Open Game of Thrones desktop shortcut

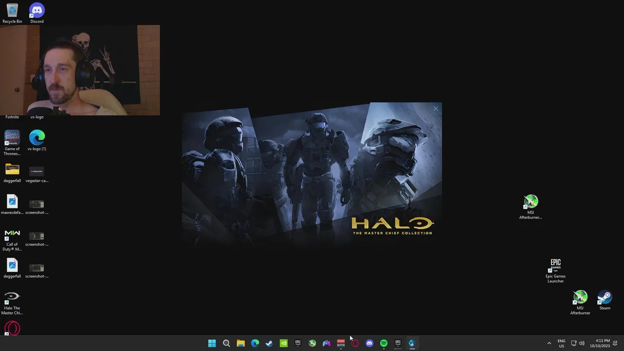(12, 143)
